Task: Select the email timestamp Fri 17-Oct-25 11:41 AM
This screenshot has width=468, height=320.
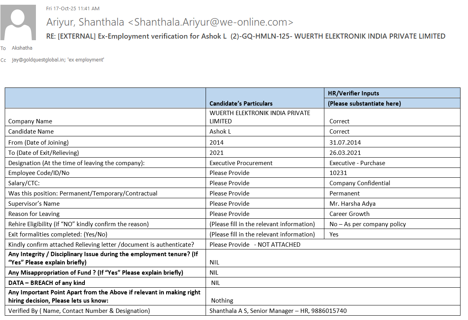Action: pos(73,9)
